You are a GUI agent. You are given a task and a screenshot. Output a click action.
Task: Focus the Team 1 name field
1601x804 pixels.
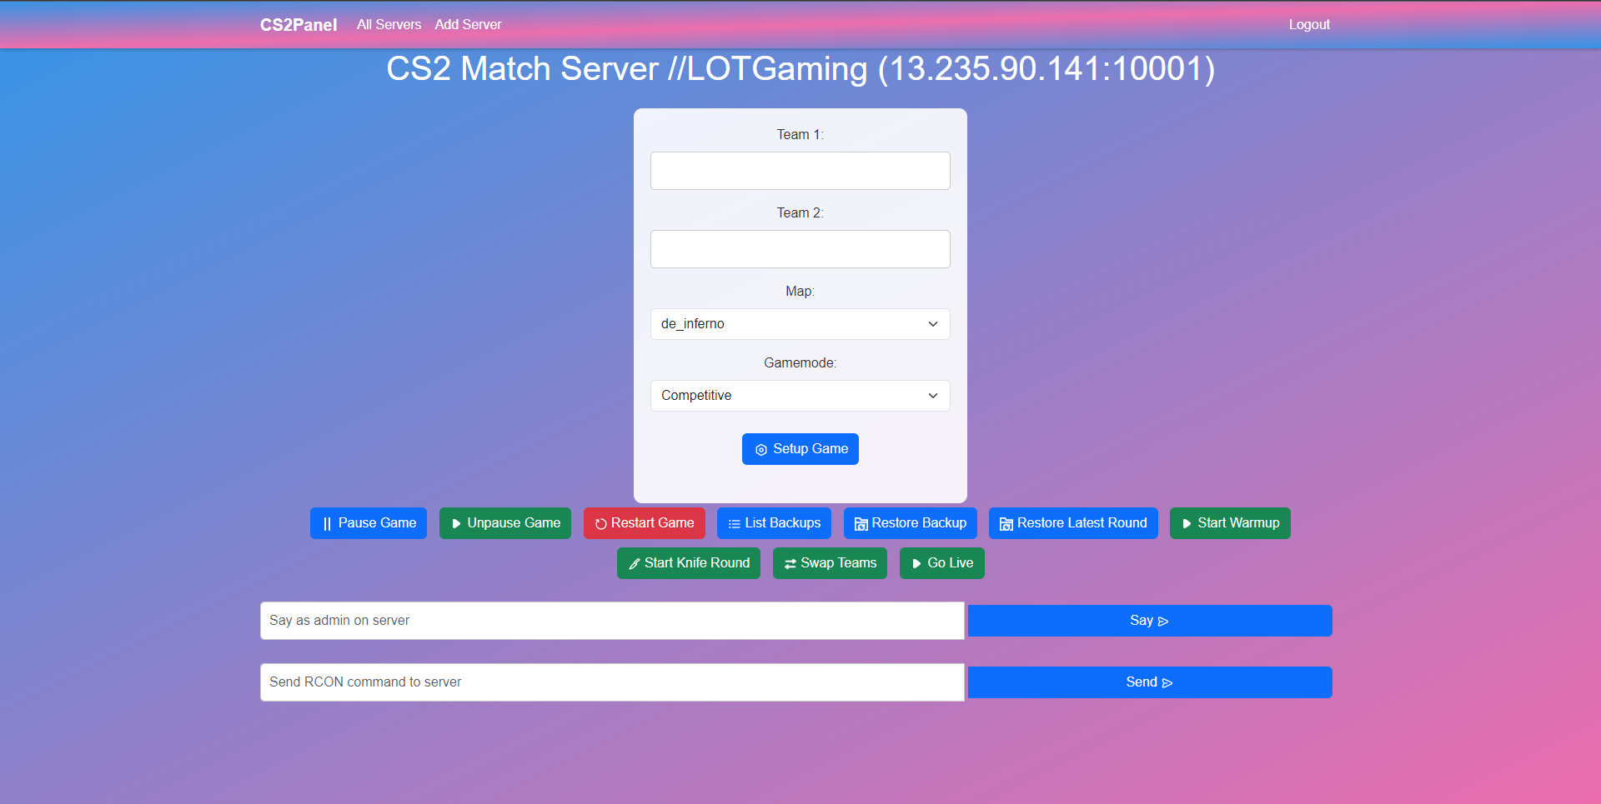pos(800,171)
